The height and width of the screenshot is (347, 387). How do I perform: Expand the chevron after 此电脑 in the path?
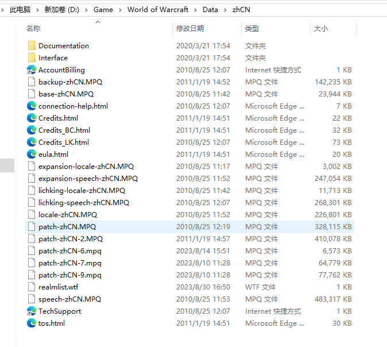pyautogui.click(x=37, y=10)
